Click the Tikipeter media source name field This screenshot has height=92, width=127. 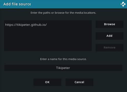(63, 68)
